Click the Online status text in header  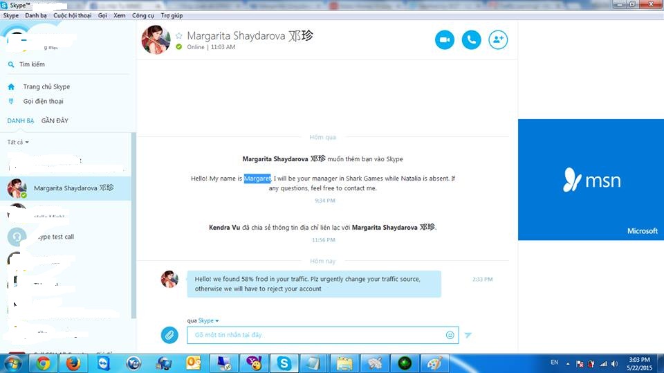[x=196, y=47]
